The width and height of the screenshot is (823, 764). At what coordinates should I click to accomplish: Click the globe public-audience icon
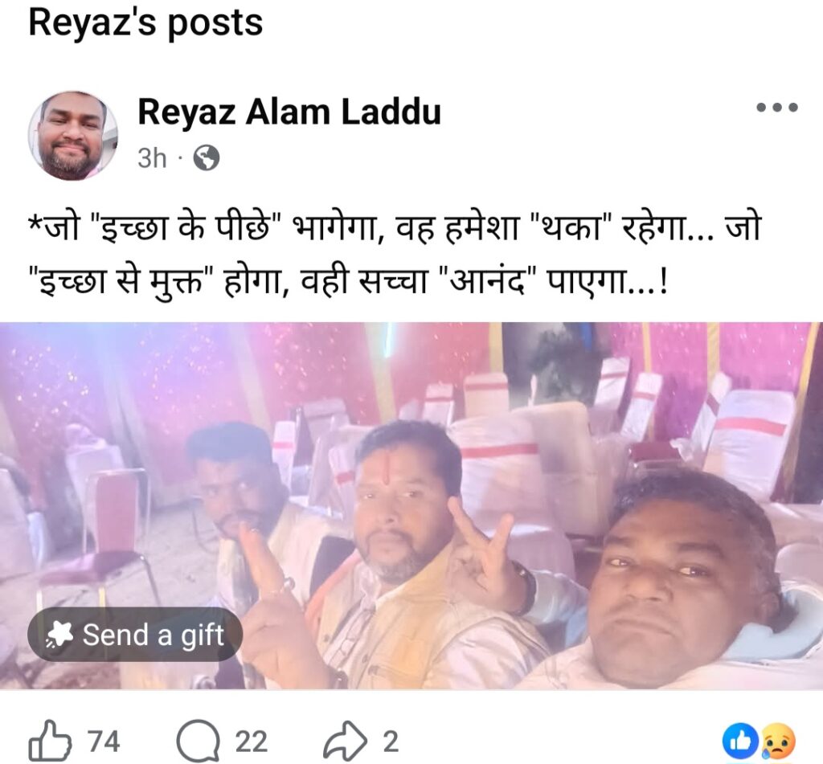tap(207, 157)
